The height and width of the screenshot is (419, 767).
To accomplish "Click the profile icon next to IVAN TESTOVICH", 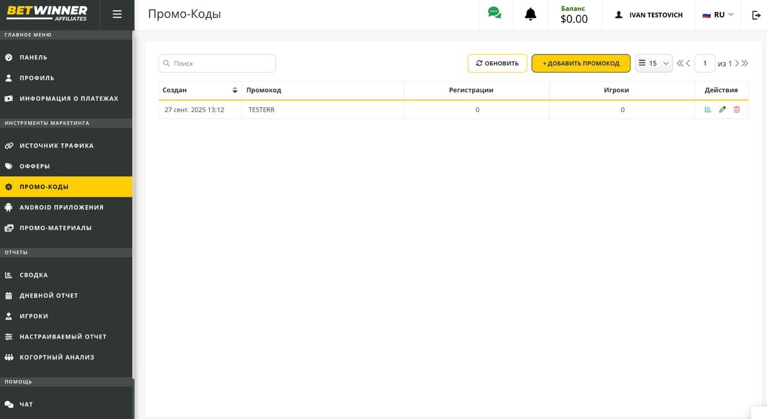I will (618, 14).
